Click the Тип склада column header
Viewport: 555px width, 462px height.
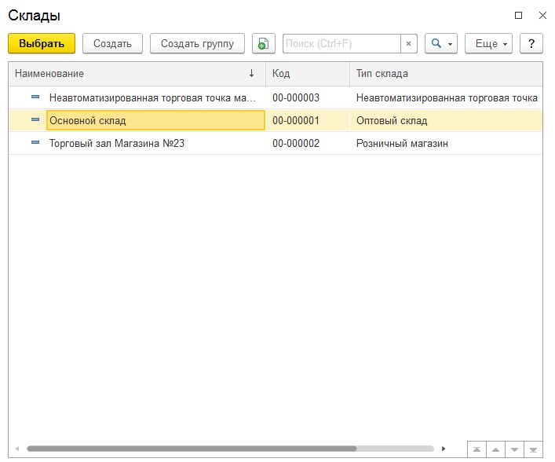(444, 74)
